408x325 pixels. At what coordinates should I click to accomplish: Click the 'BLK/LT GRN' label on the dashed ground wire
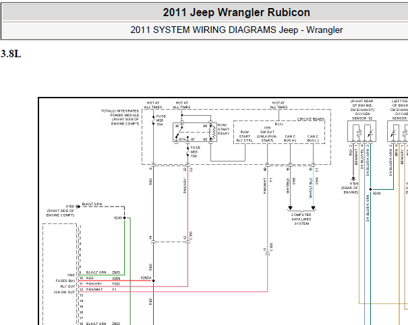(92, 204)
